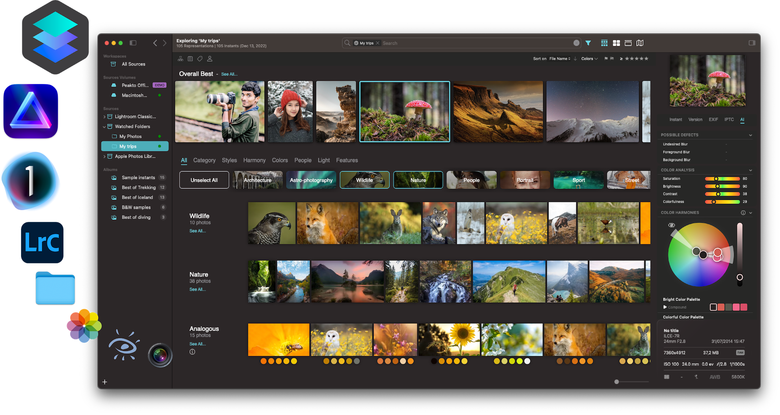Select the four-square thumbnail layout icon
The height and width of the screenshot is (415, 780).
pos(616,43)
